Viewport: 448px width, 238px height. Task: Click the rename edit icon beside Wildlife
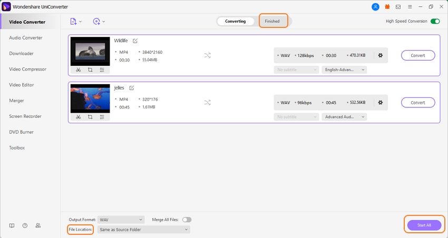135,41
